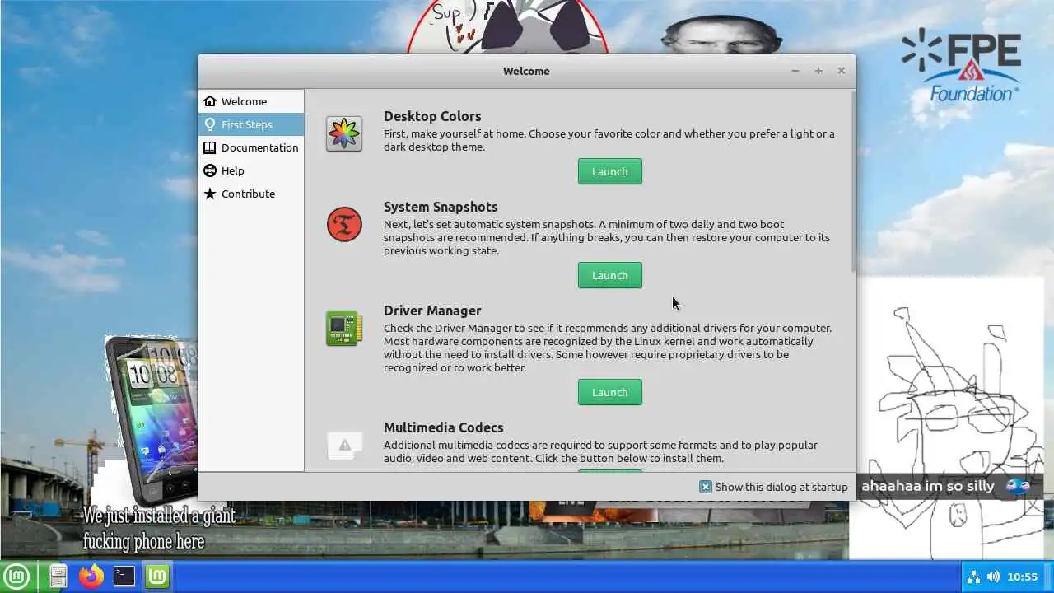Open the volume control in tray
Viewport: 1054px width, 593px height.
[x=994, y=577]
